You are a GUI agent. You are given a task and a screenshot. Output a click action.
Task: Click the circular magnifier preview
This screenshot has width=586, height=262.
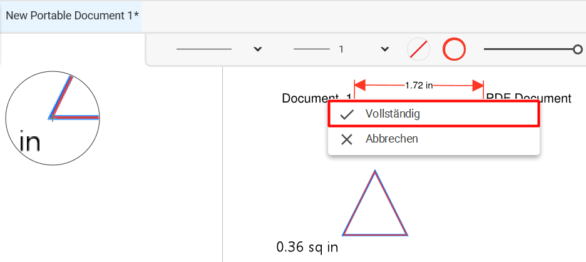pyautogui.click(x=53, y=118)
